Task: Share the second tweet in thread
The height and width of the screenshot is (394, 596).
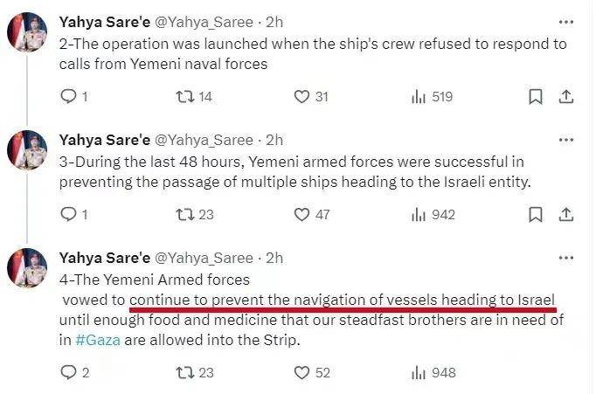Action: tap(566, 215)
